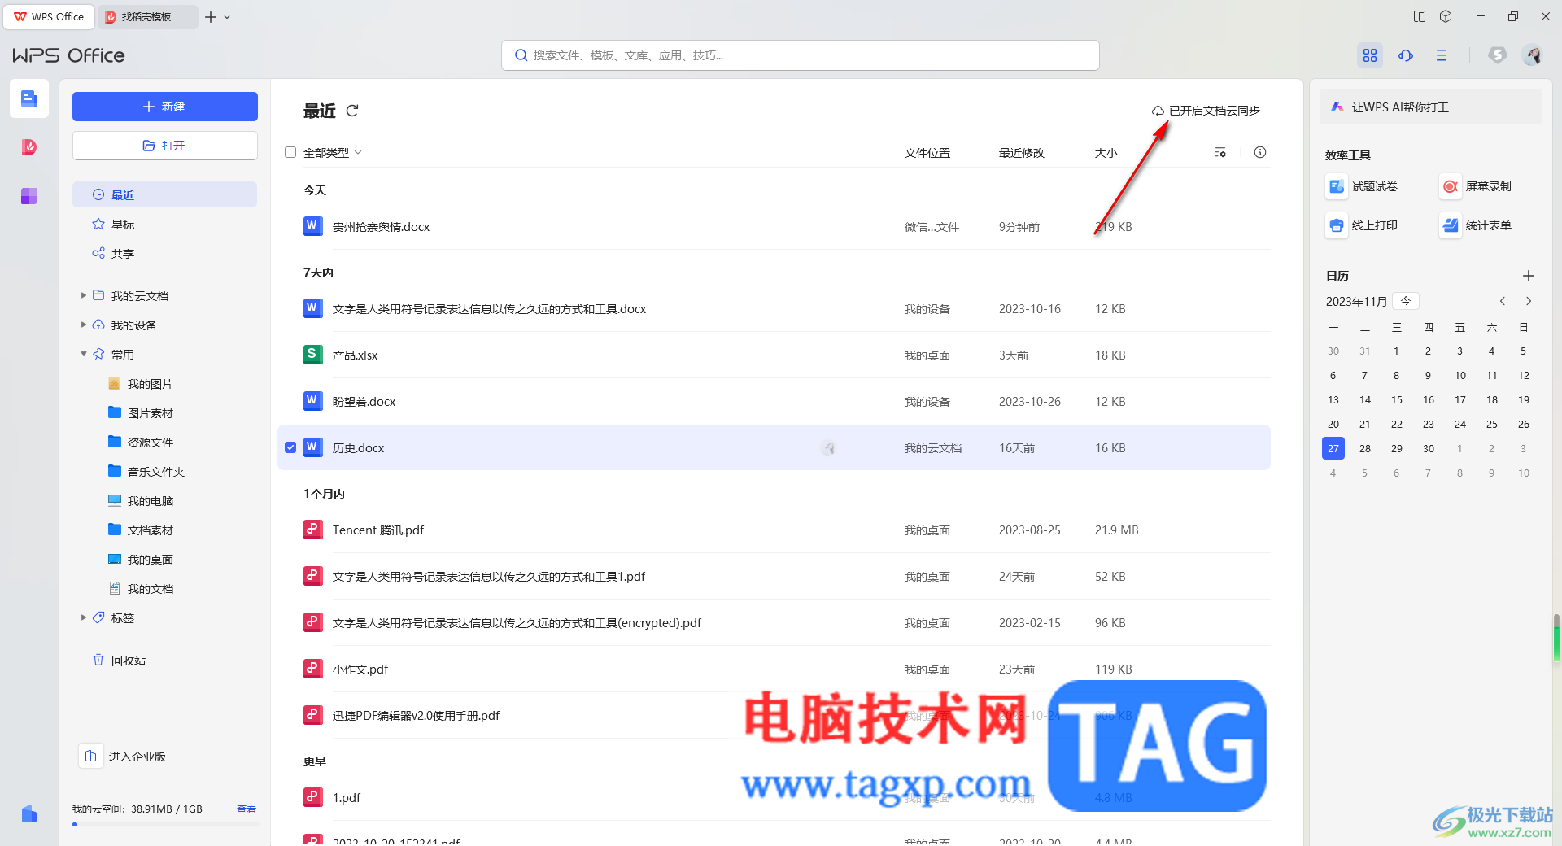Open the list display settings icon

(x=1220, y=152)
